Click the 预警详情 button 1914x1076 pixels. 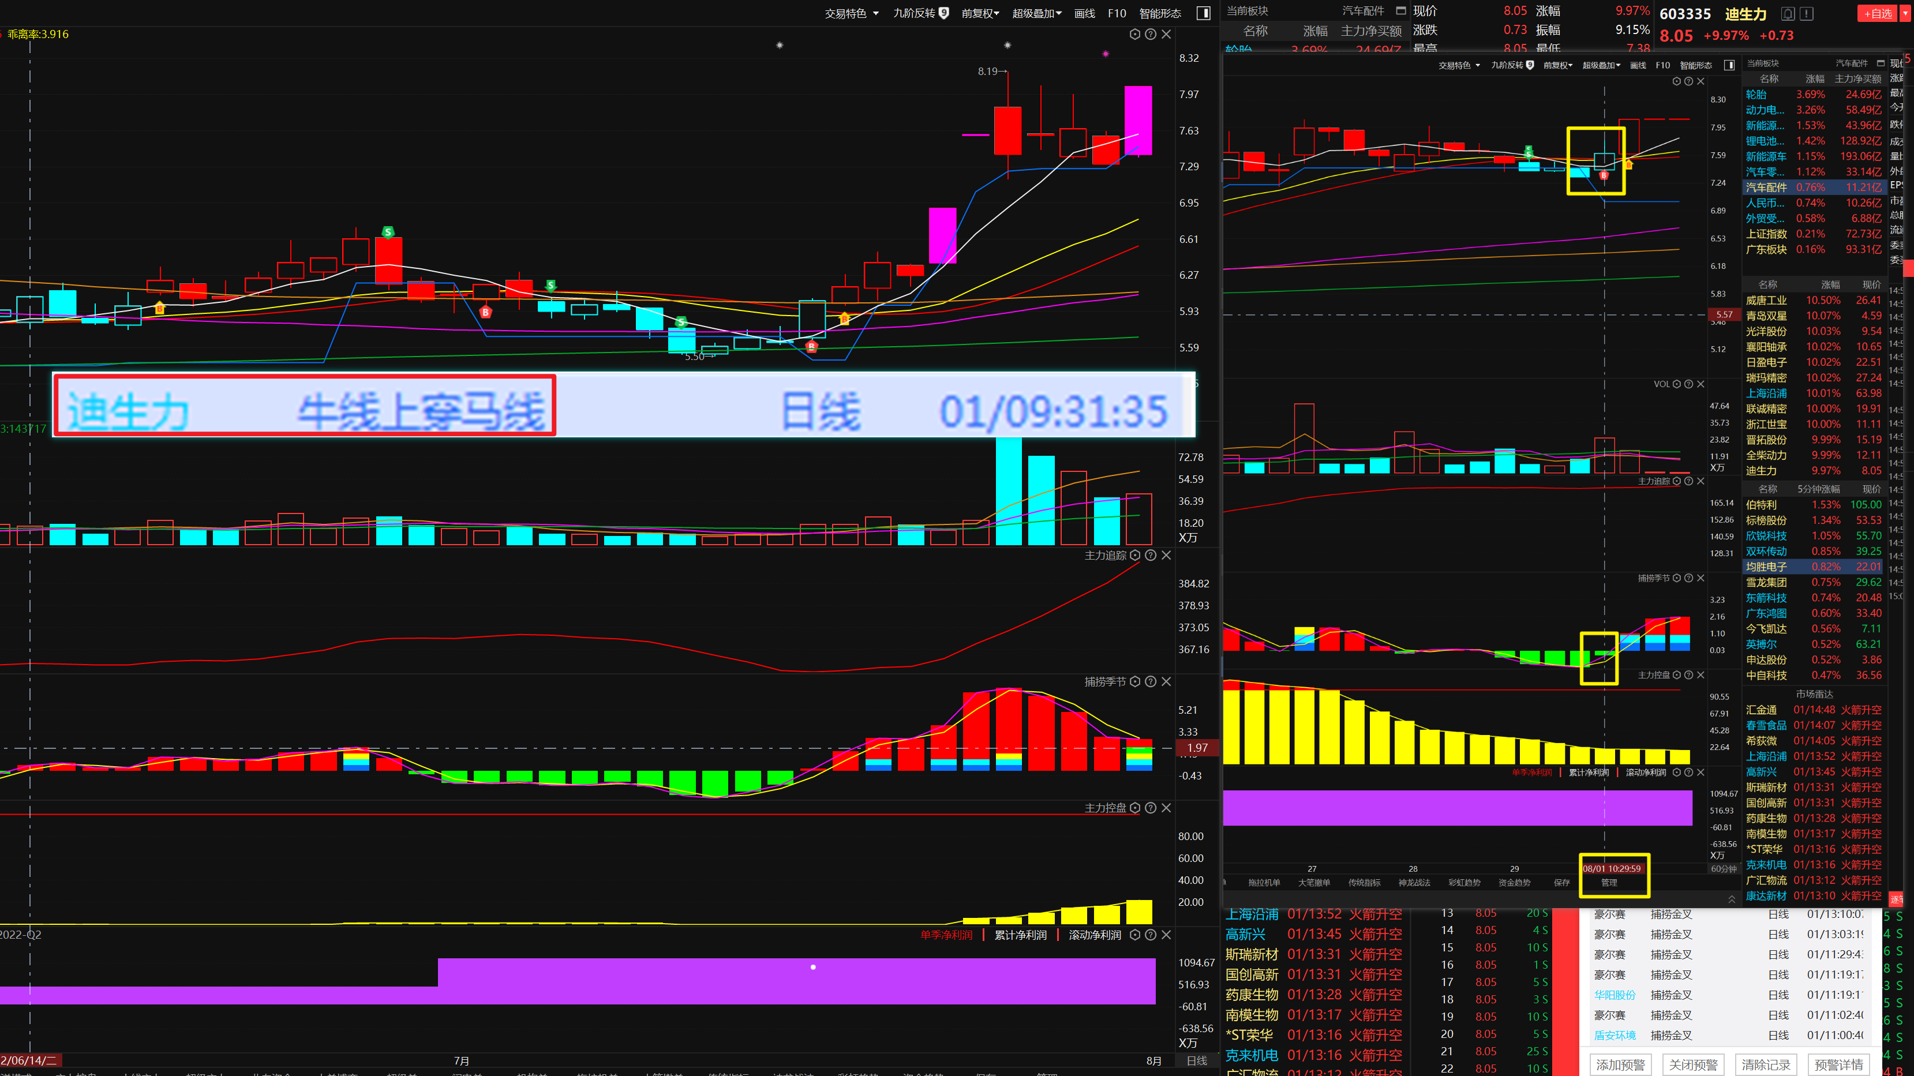1839,1064
